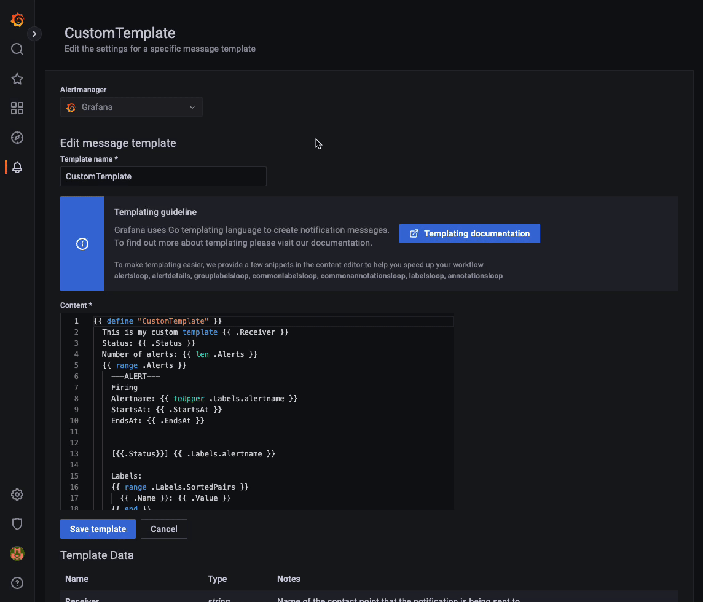Viewport: 703px width, 602px height.
Task: Click line 16 range .Labels.SortedPairs code
Action: tap(180, 487)
